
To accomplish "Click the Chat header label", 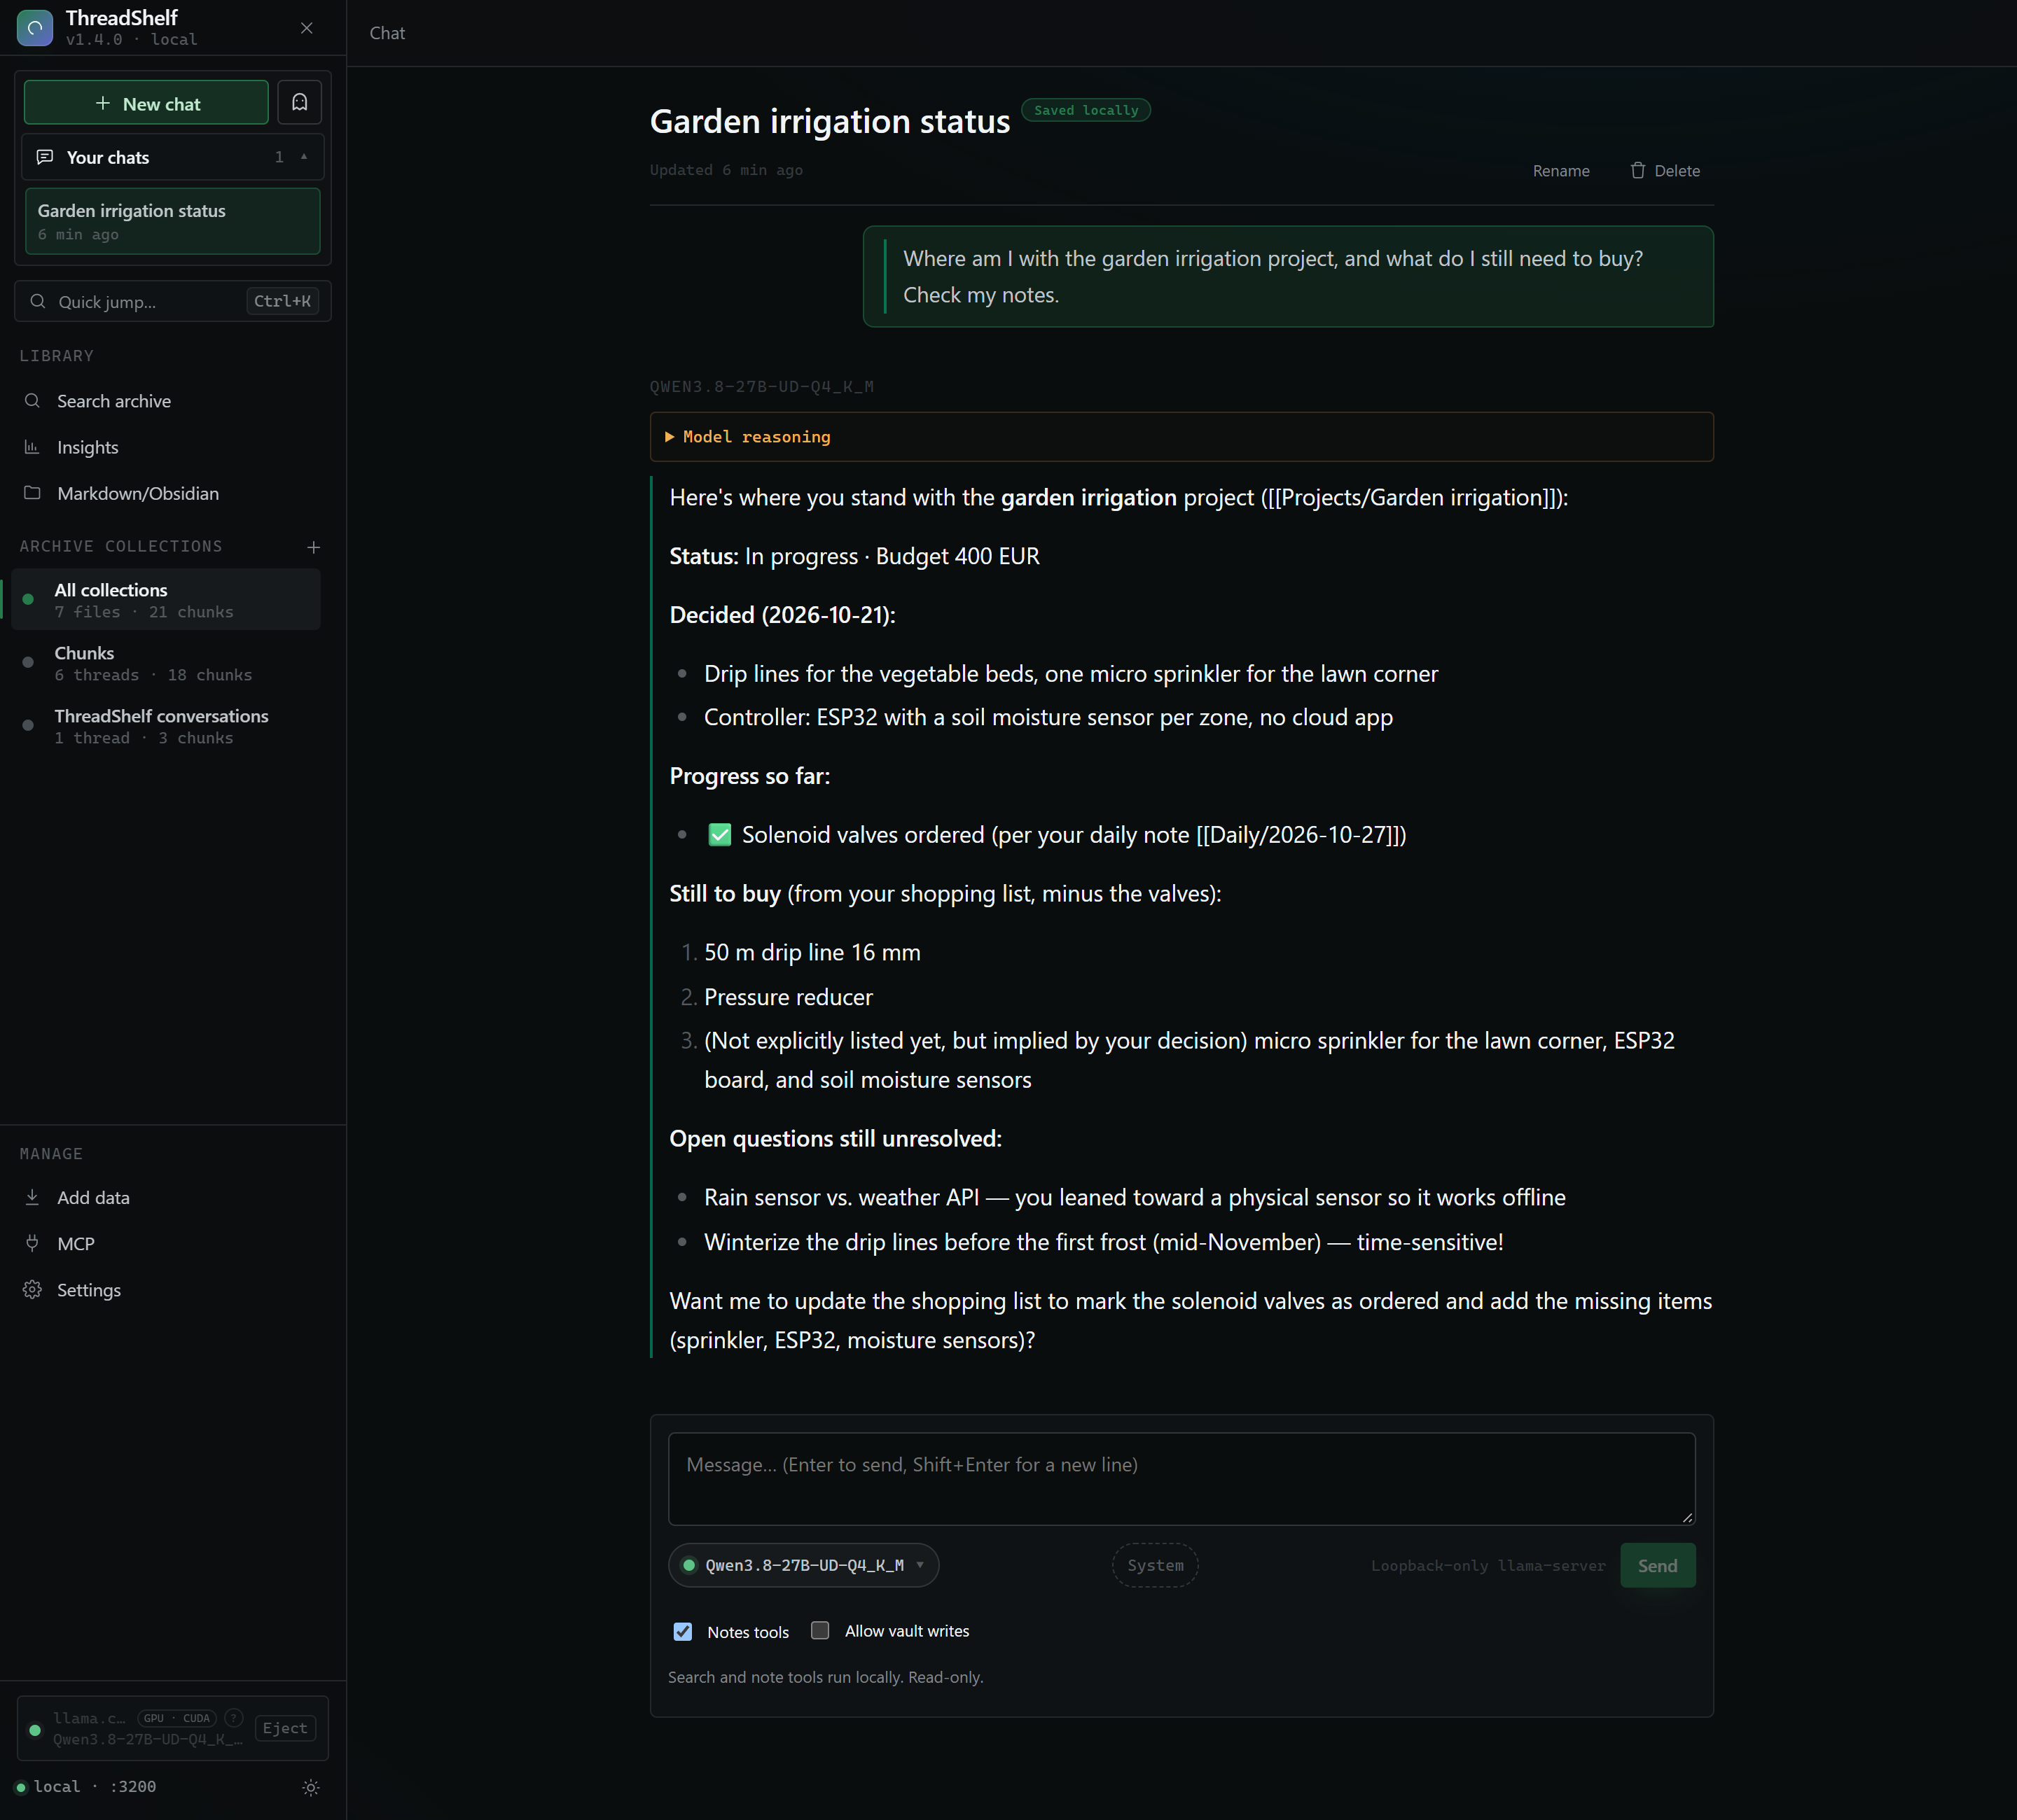I will [387, 33].
